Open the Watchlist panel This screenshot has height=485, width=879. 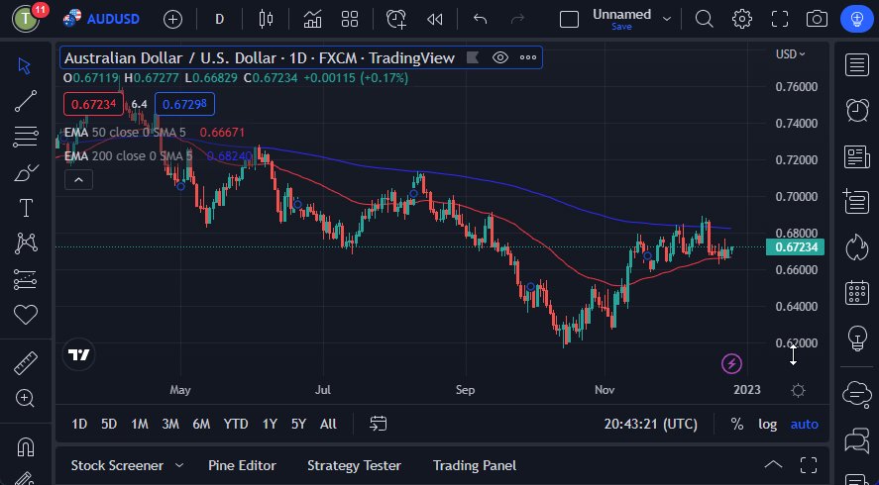coord(856,65)
